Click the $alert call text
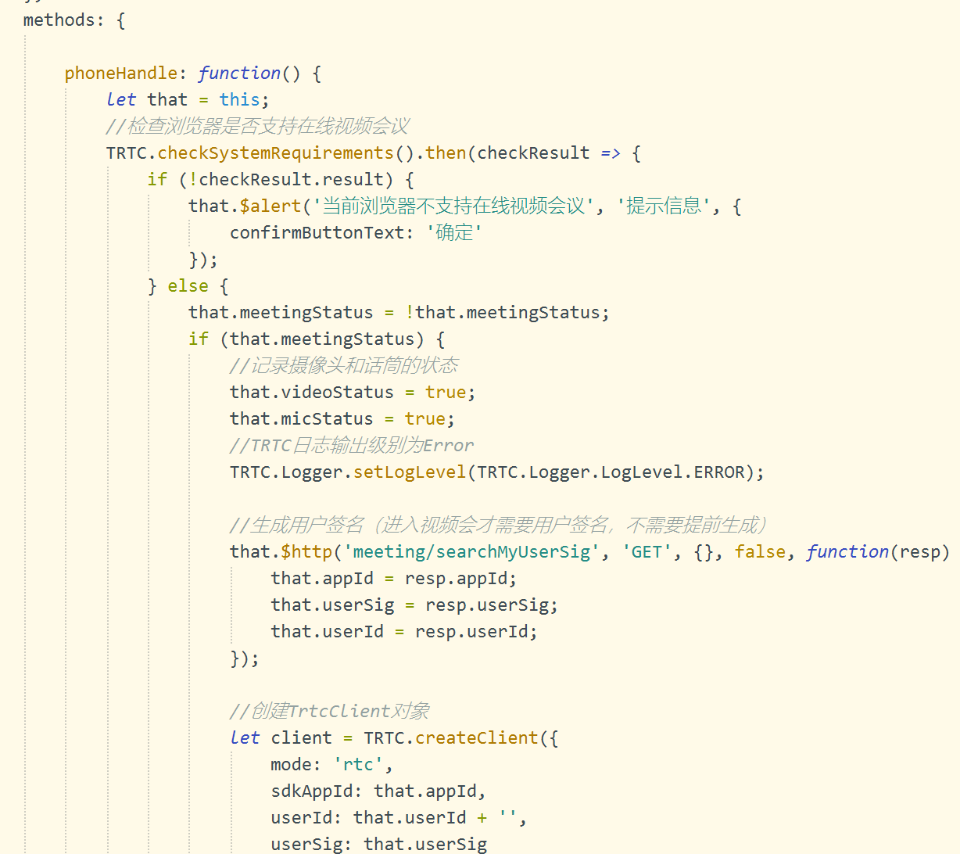The height and width of the screenshot is (854, 960). point(270,206)
